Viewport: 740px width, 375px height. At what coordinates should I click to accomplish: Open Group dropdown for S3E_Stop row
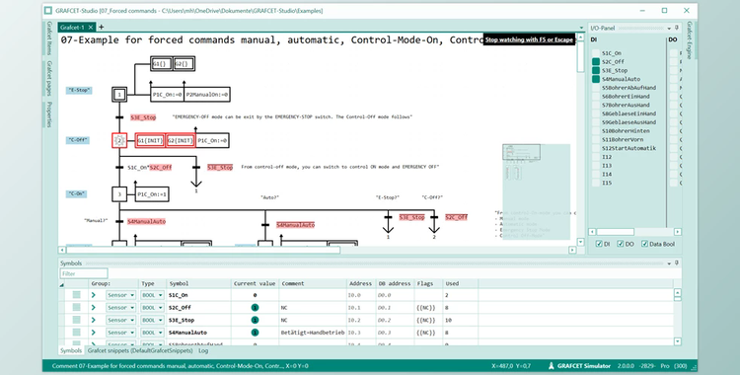click(120, 320)
